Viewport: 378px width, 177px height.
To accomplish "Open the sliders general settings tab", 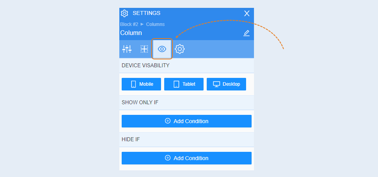I will (127, 49).
